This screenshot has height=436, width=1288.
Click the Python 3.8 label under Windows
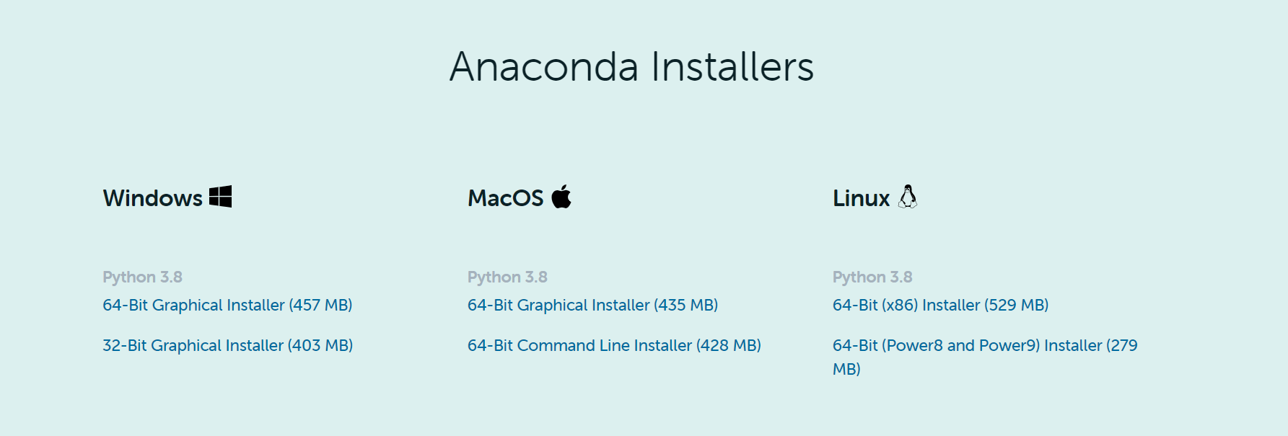[x=143, y=276]
